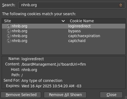Screen dimensions: 127x99
Task: Select the bypass cookie row
Action: (x=64, y=31)
